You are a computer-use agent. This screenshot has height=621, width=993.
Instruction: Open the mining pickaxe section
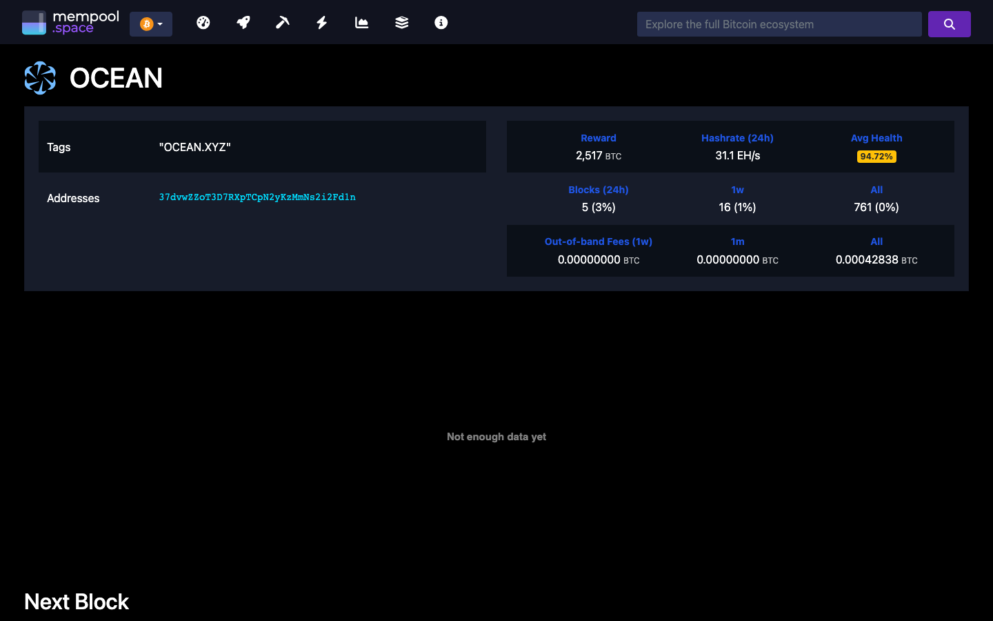[282, 22]
